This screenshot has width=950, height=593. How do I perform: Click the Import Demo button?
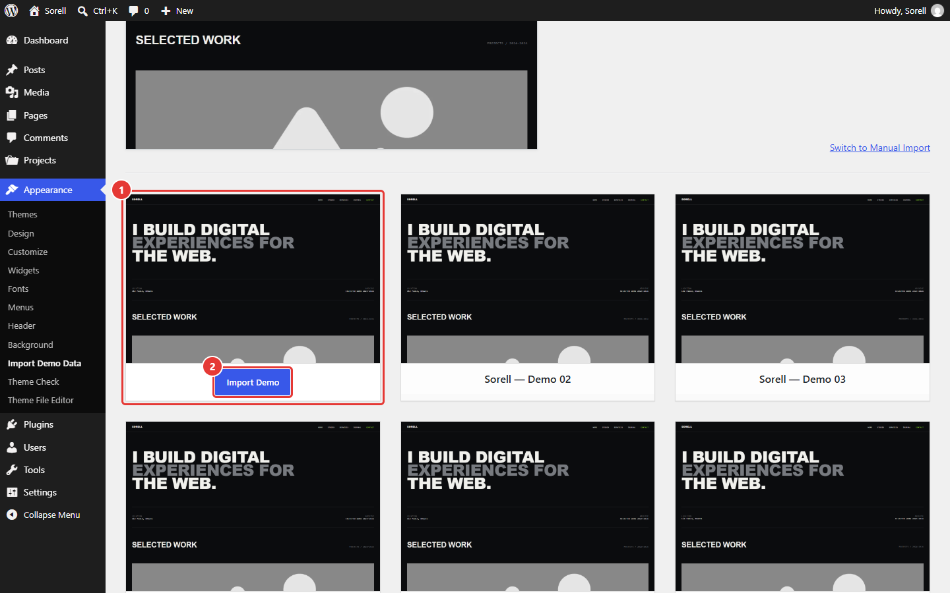coord(253,382)
